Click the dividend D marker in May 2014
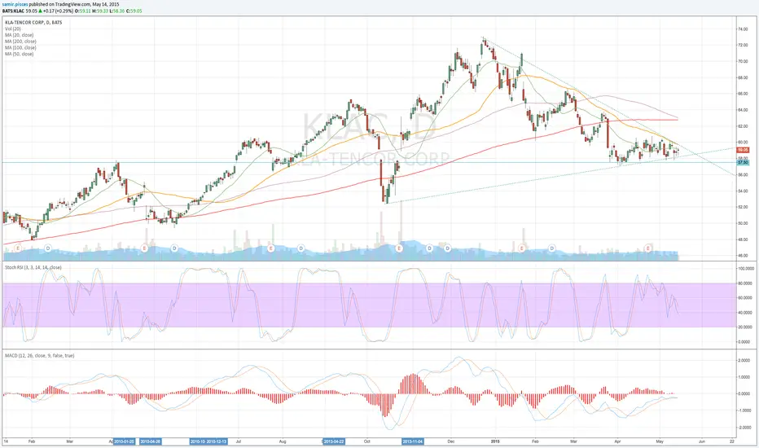Image resolution: width=759 pixels, height=448 pixels. 174,248
